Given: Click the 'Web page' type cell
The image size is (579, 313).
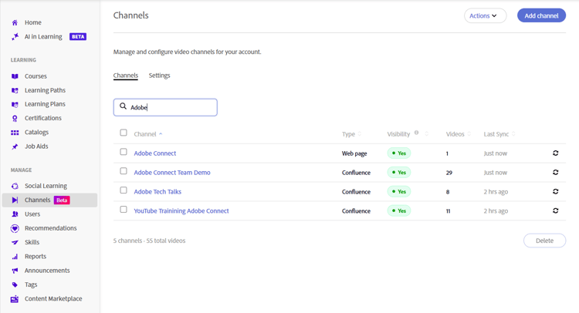Looking at the screenshot, I should [354, 153].
